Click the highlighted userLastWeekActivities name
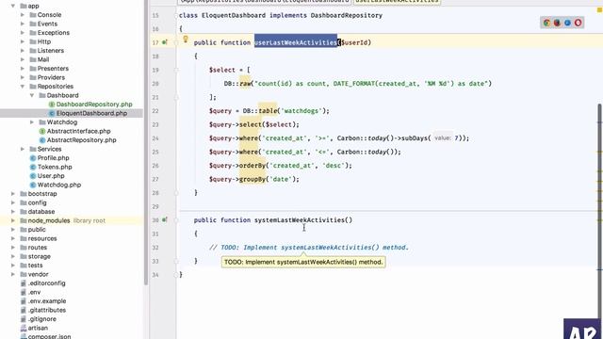Screen dimensions: 603x339 tap(295, 42)
